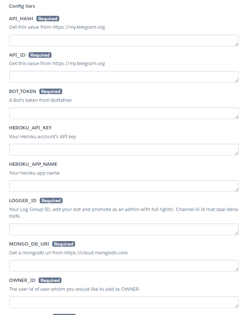Click the OWNER_ID textarea resize corner
Viewport: 248px width, 315px height.
tap(236, 305)
